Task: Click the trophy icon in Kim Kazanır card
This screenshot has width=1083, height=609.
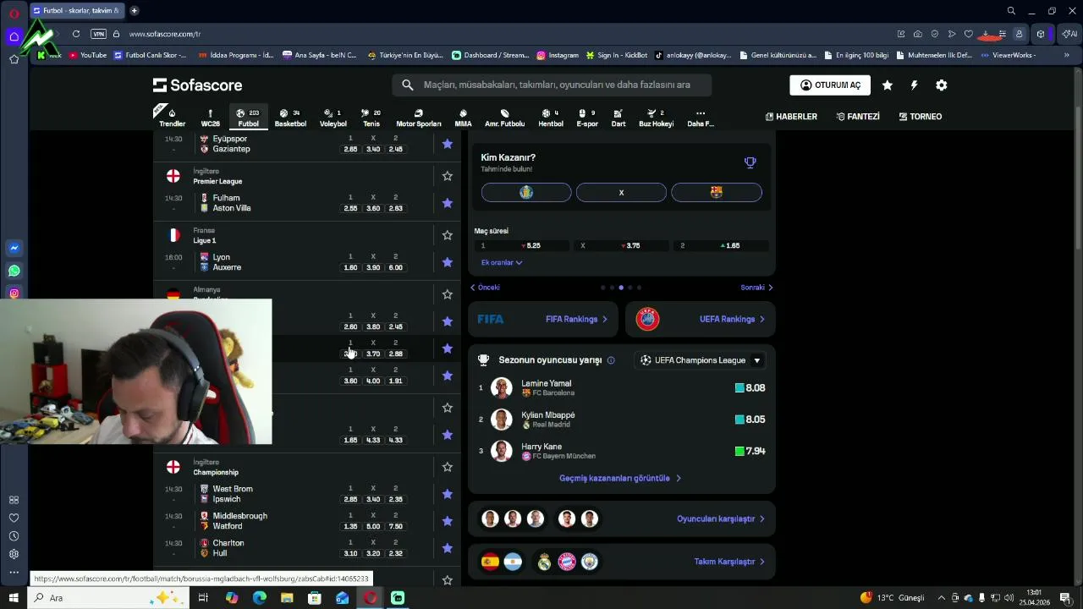Action: (750, 162)
